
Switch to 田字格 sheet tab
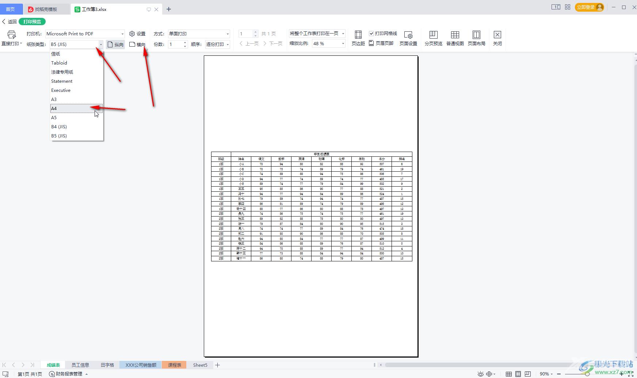(x=107, y=365)
